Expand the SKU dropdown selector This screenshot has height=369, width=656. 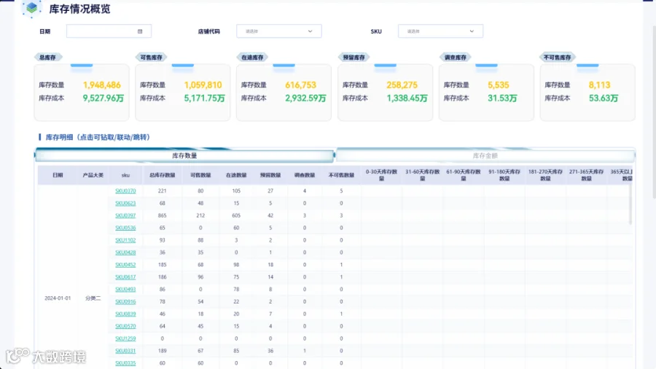pyautogui.click(x=440, y=31)
